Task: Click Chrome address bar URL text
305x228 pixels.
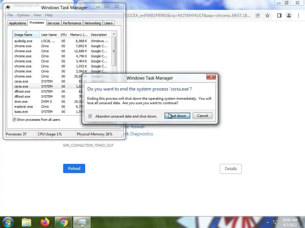Action: click(x=188, y=15)
